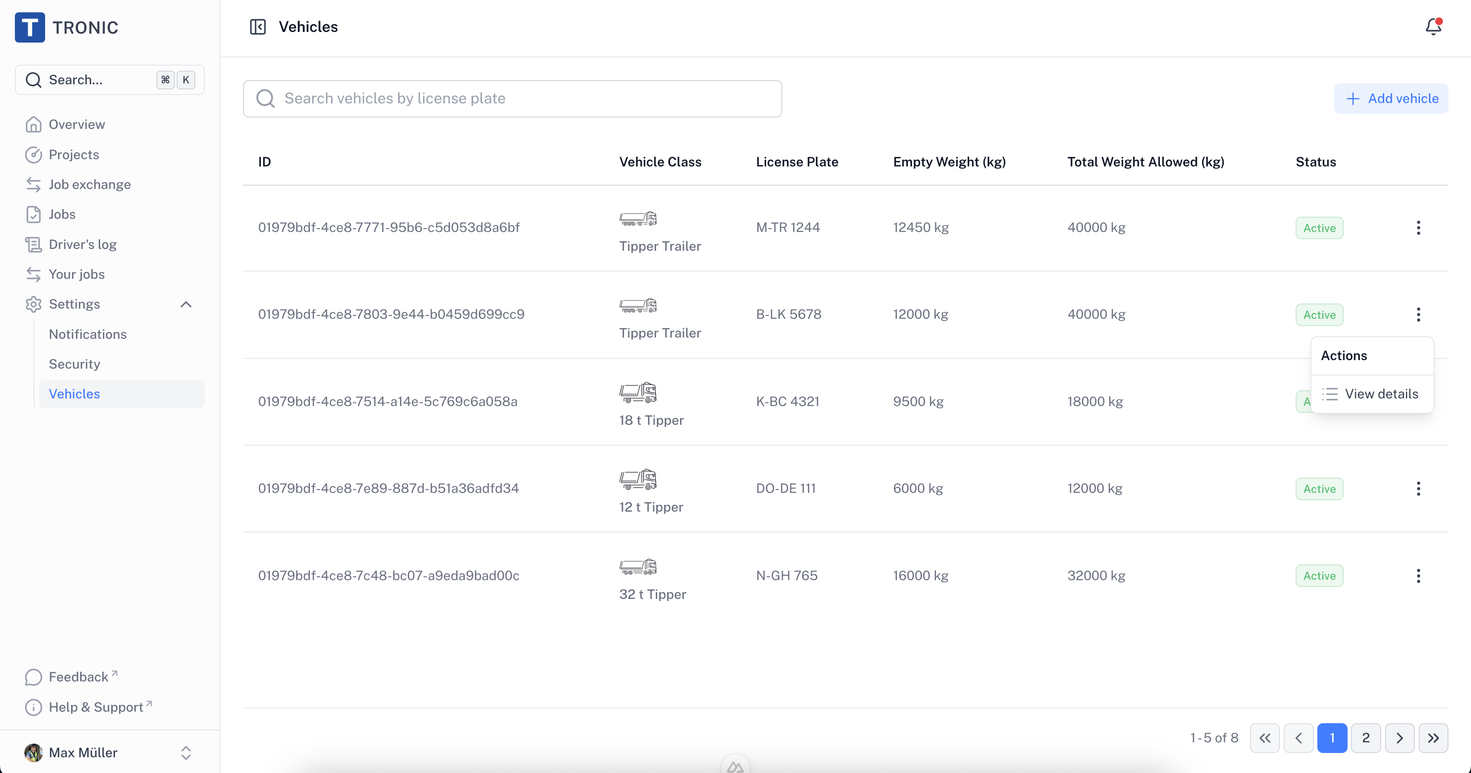Open Job exchange in sidebar
This screenshot has width=1471, height=773.
click(90, 184)
